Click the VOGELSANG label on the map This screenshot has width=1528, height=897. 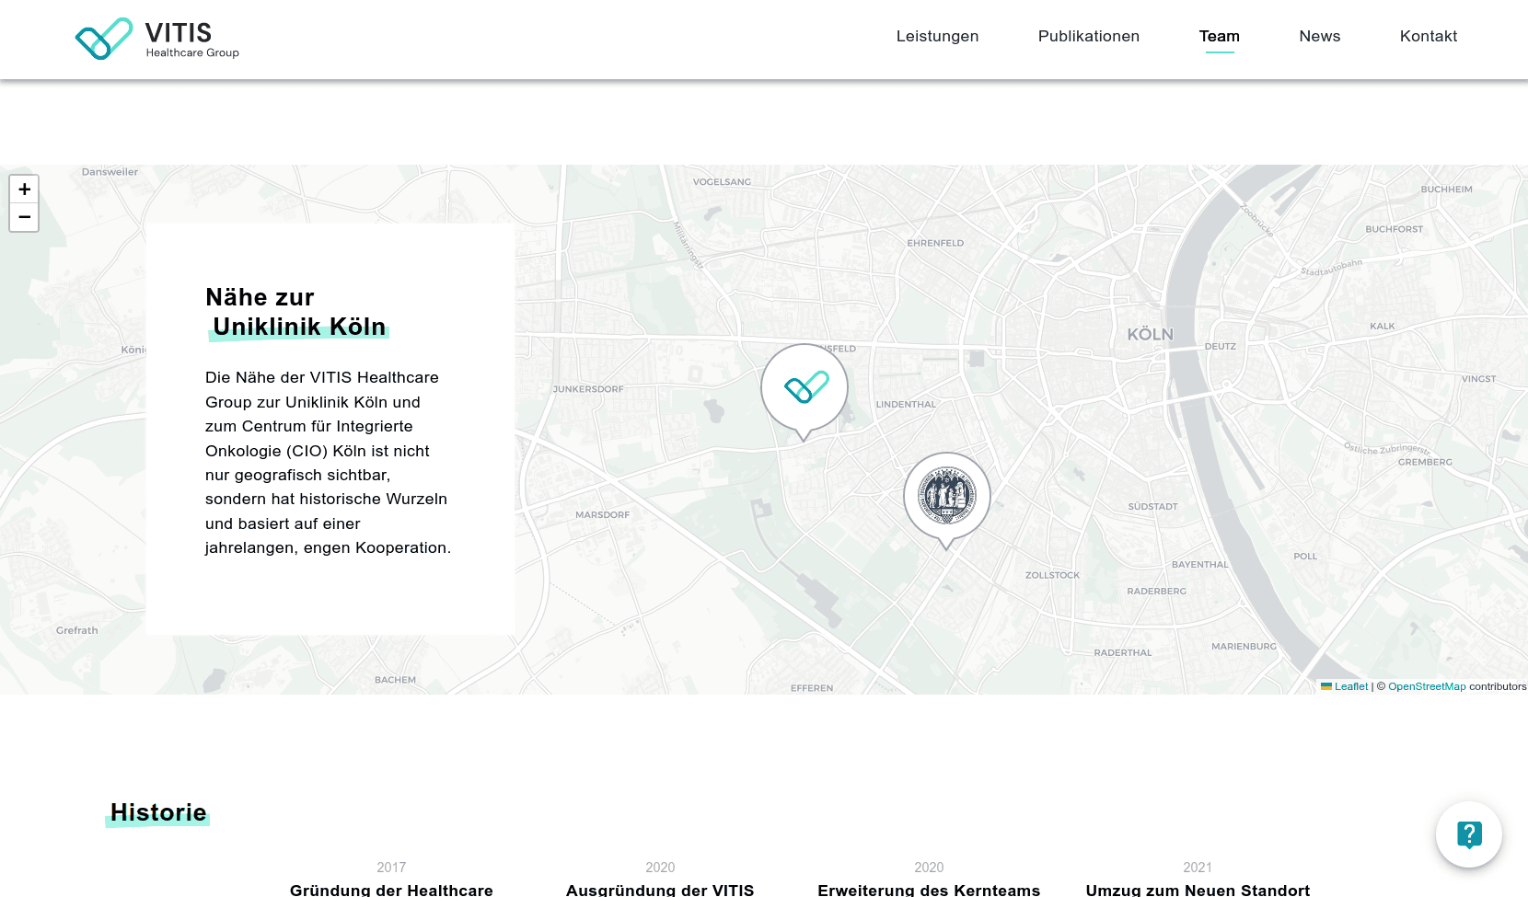(x=722, y=182)
